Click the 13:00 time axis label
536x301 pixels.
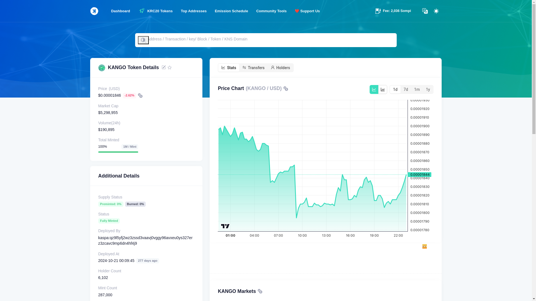[x=326, y=236]
